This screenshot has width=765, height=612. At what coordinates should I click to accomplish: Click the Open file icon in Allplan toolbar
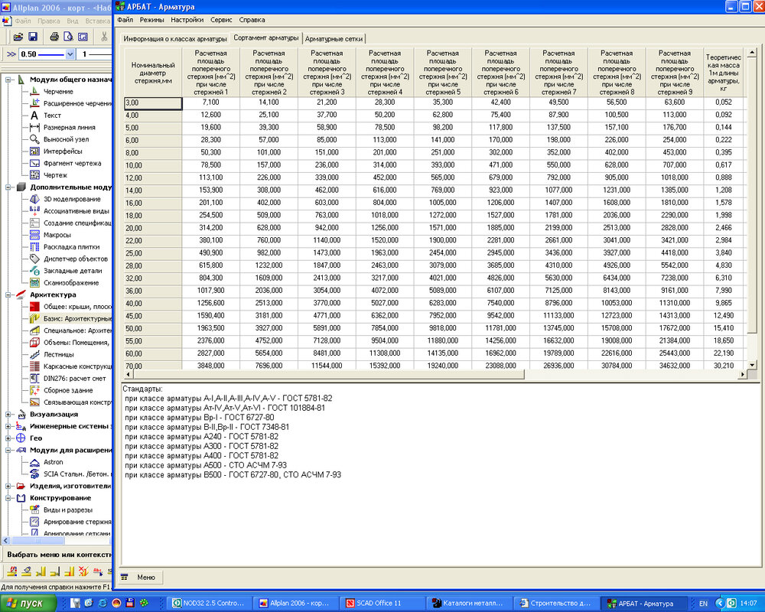coord(18,36)
